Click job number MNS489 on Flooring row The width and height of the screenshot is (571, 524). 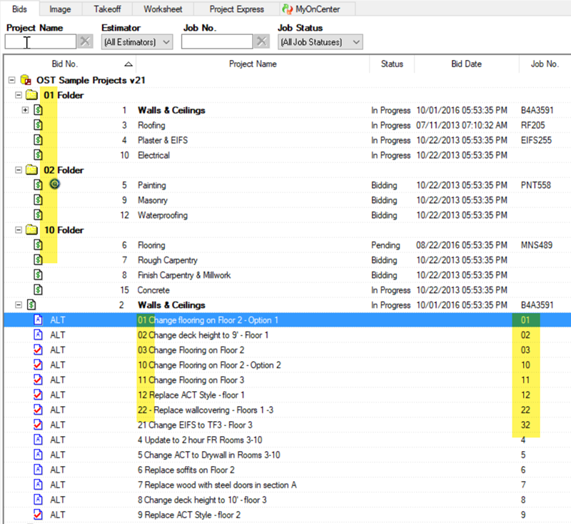[x=537, y=245]
